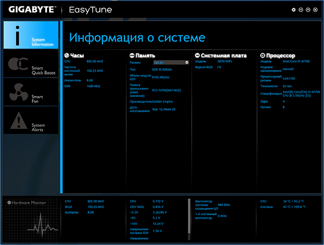Click the BCLK 100.25 MHZ monitor value
The height and width of the screenshot is (245, 324).
(x=96, y=207)
